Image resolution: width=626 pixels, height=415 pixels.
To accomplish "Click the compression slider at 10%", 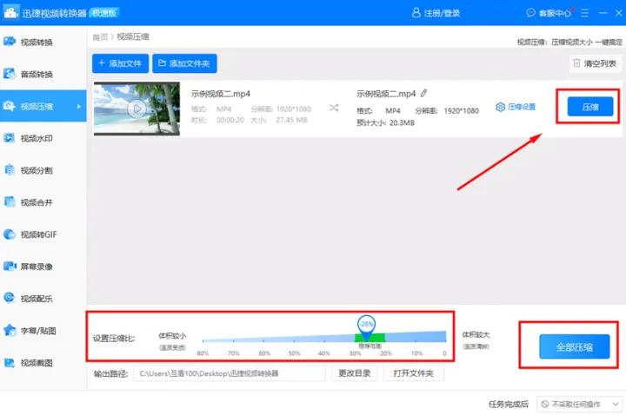I will click(x=416, y=339).
